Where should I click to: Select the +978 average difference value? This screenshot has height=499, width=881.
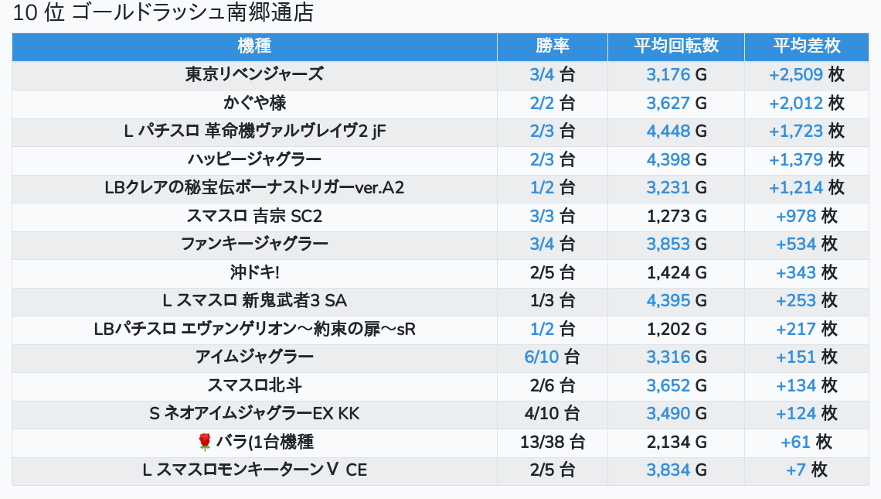pos(796,216)
